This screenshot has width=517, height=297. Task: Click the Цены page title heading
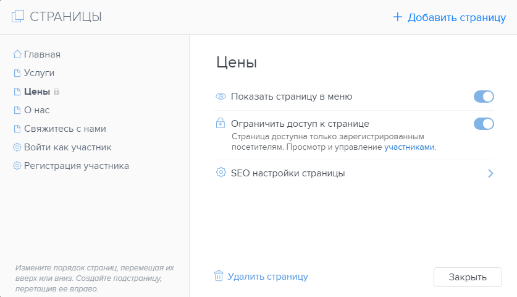click(x=237, y=62)
